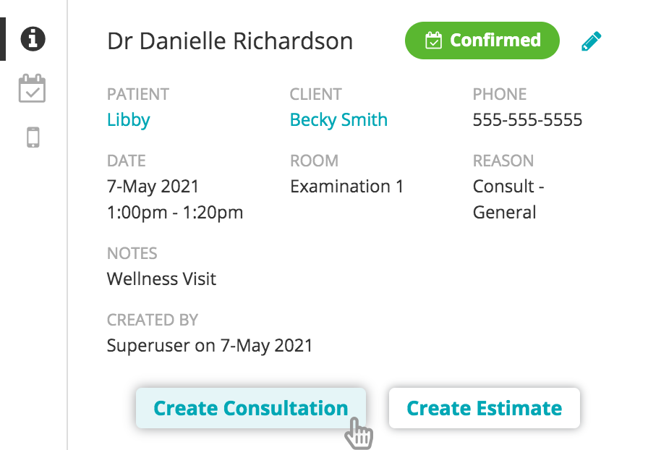This screenshot has height=450, width=648.
Task: Click the Dr Danielle Richardson heading
Action: tap(230, 41)
